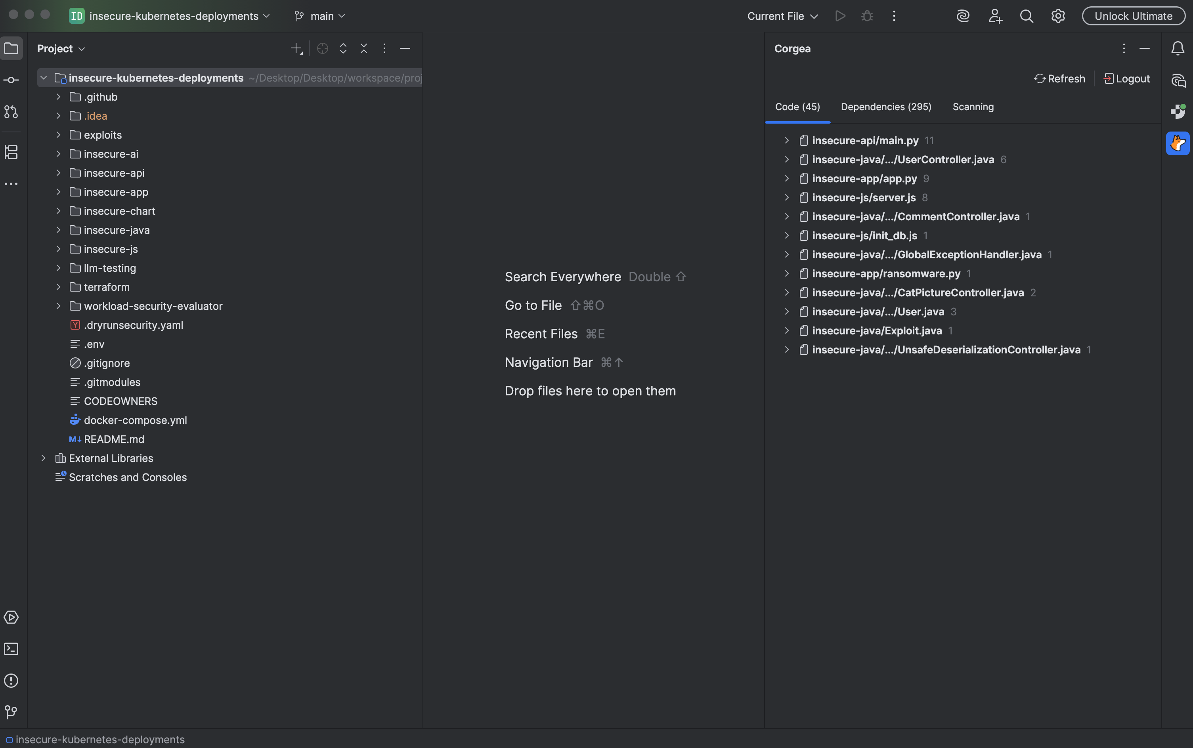Switch to the Dependencies (295) tab
The image size is (1193, 748).
pos(886,107)
